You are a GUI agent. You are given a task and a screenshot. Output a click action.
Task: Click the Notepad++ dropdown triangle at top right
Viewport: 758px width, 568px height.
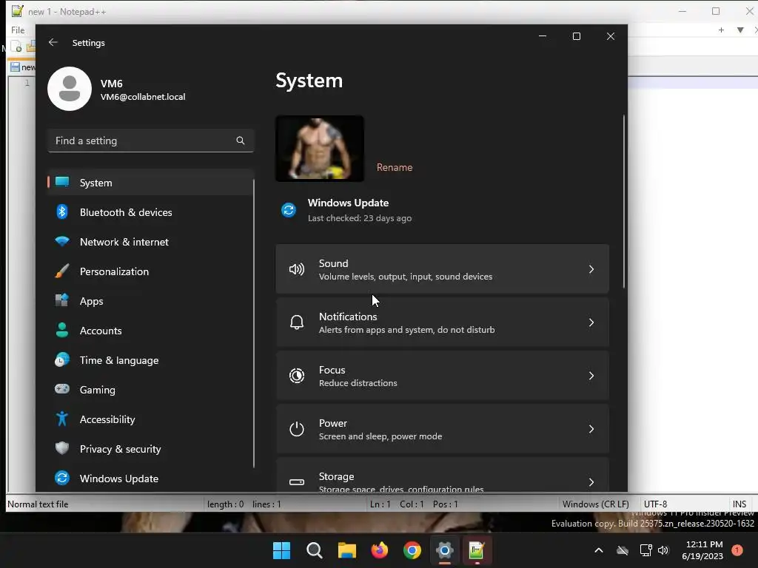[740, 30]
